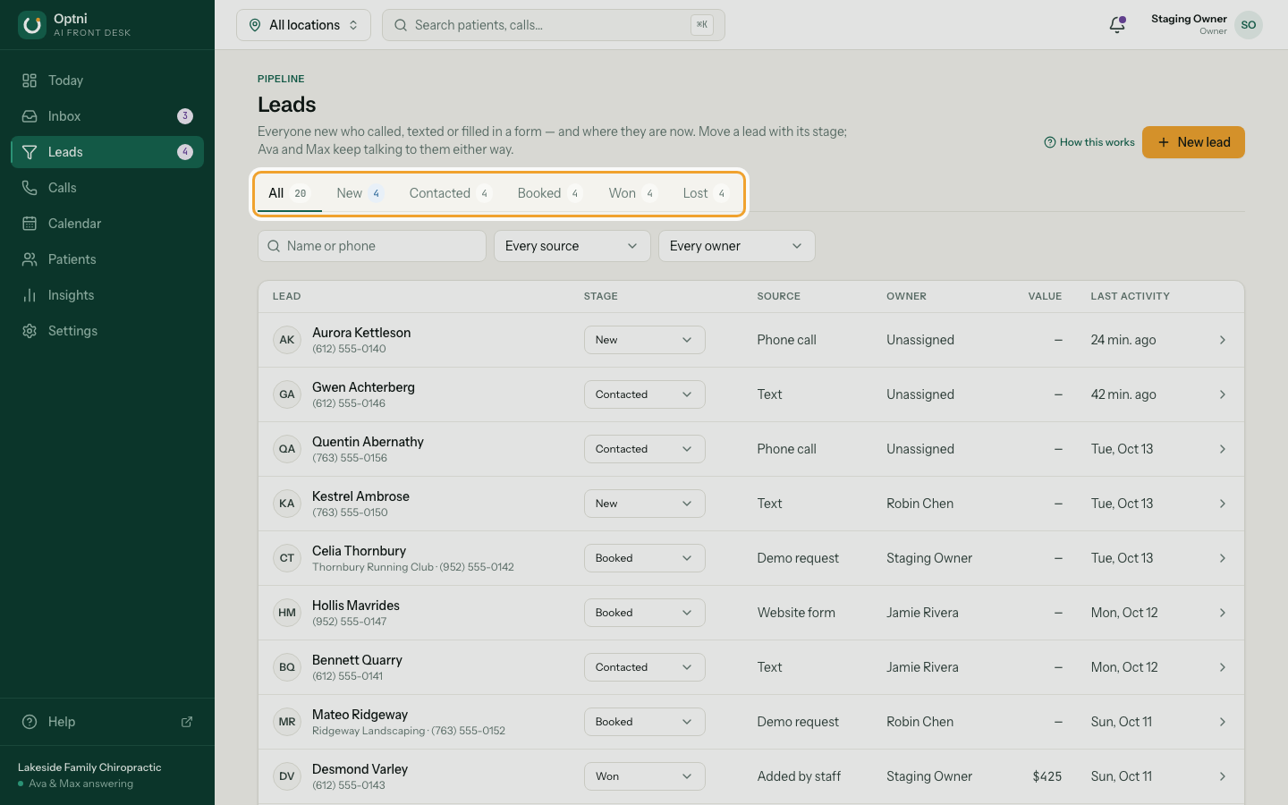Open the Every source filter
This screenshot has width=1288, height=805.
[x=572, y=246]
